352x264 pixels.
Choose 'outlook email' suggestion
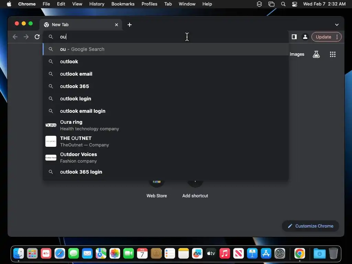click(x=166, y=74)
